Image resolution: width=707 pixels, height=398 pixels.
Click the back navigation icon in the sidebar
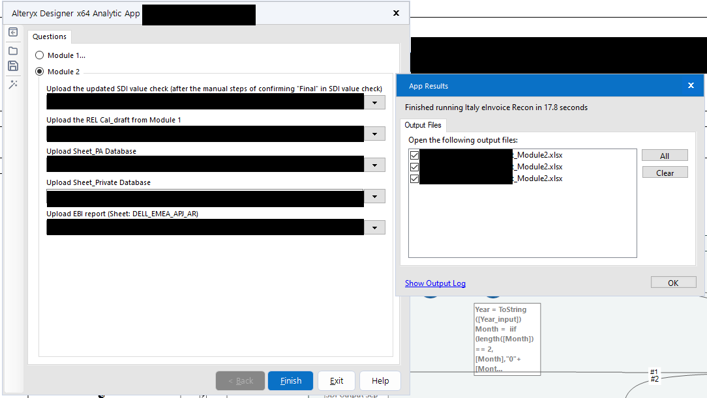tap(12, 31)
